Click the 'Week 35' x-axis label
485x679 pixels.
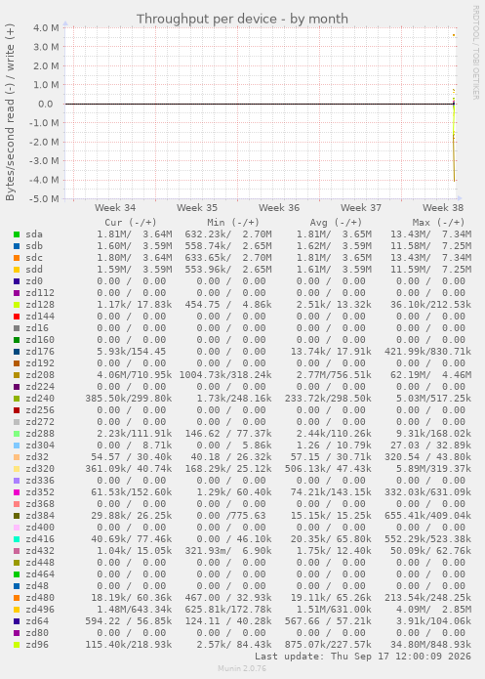click(197, 208)
